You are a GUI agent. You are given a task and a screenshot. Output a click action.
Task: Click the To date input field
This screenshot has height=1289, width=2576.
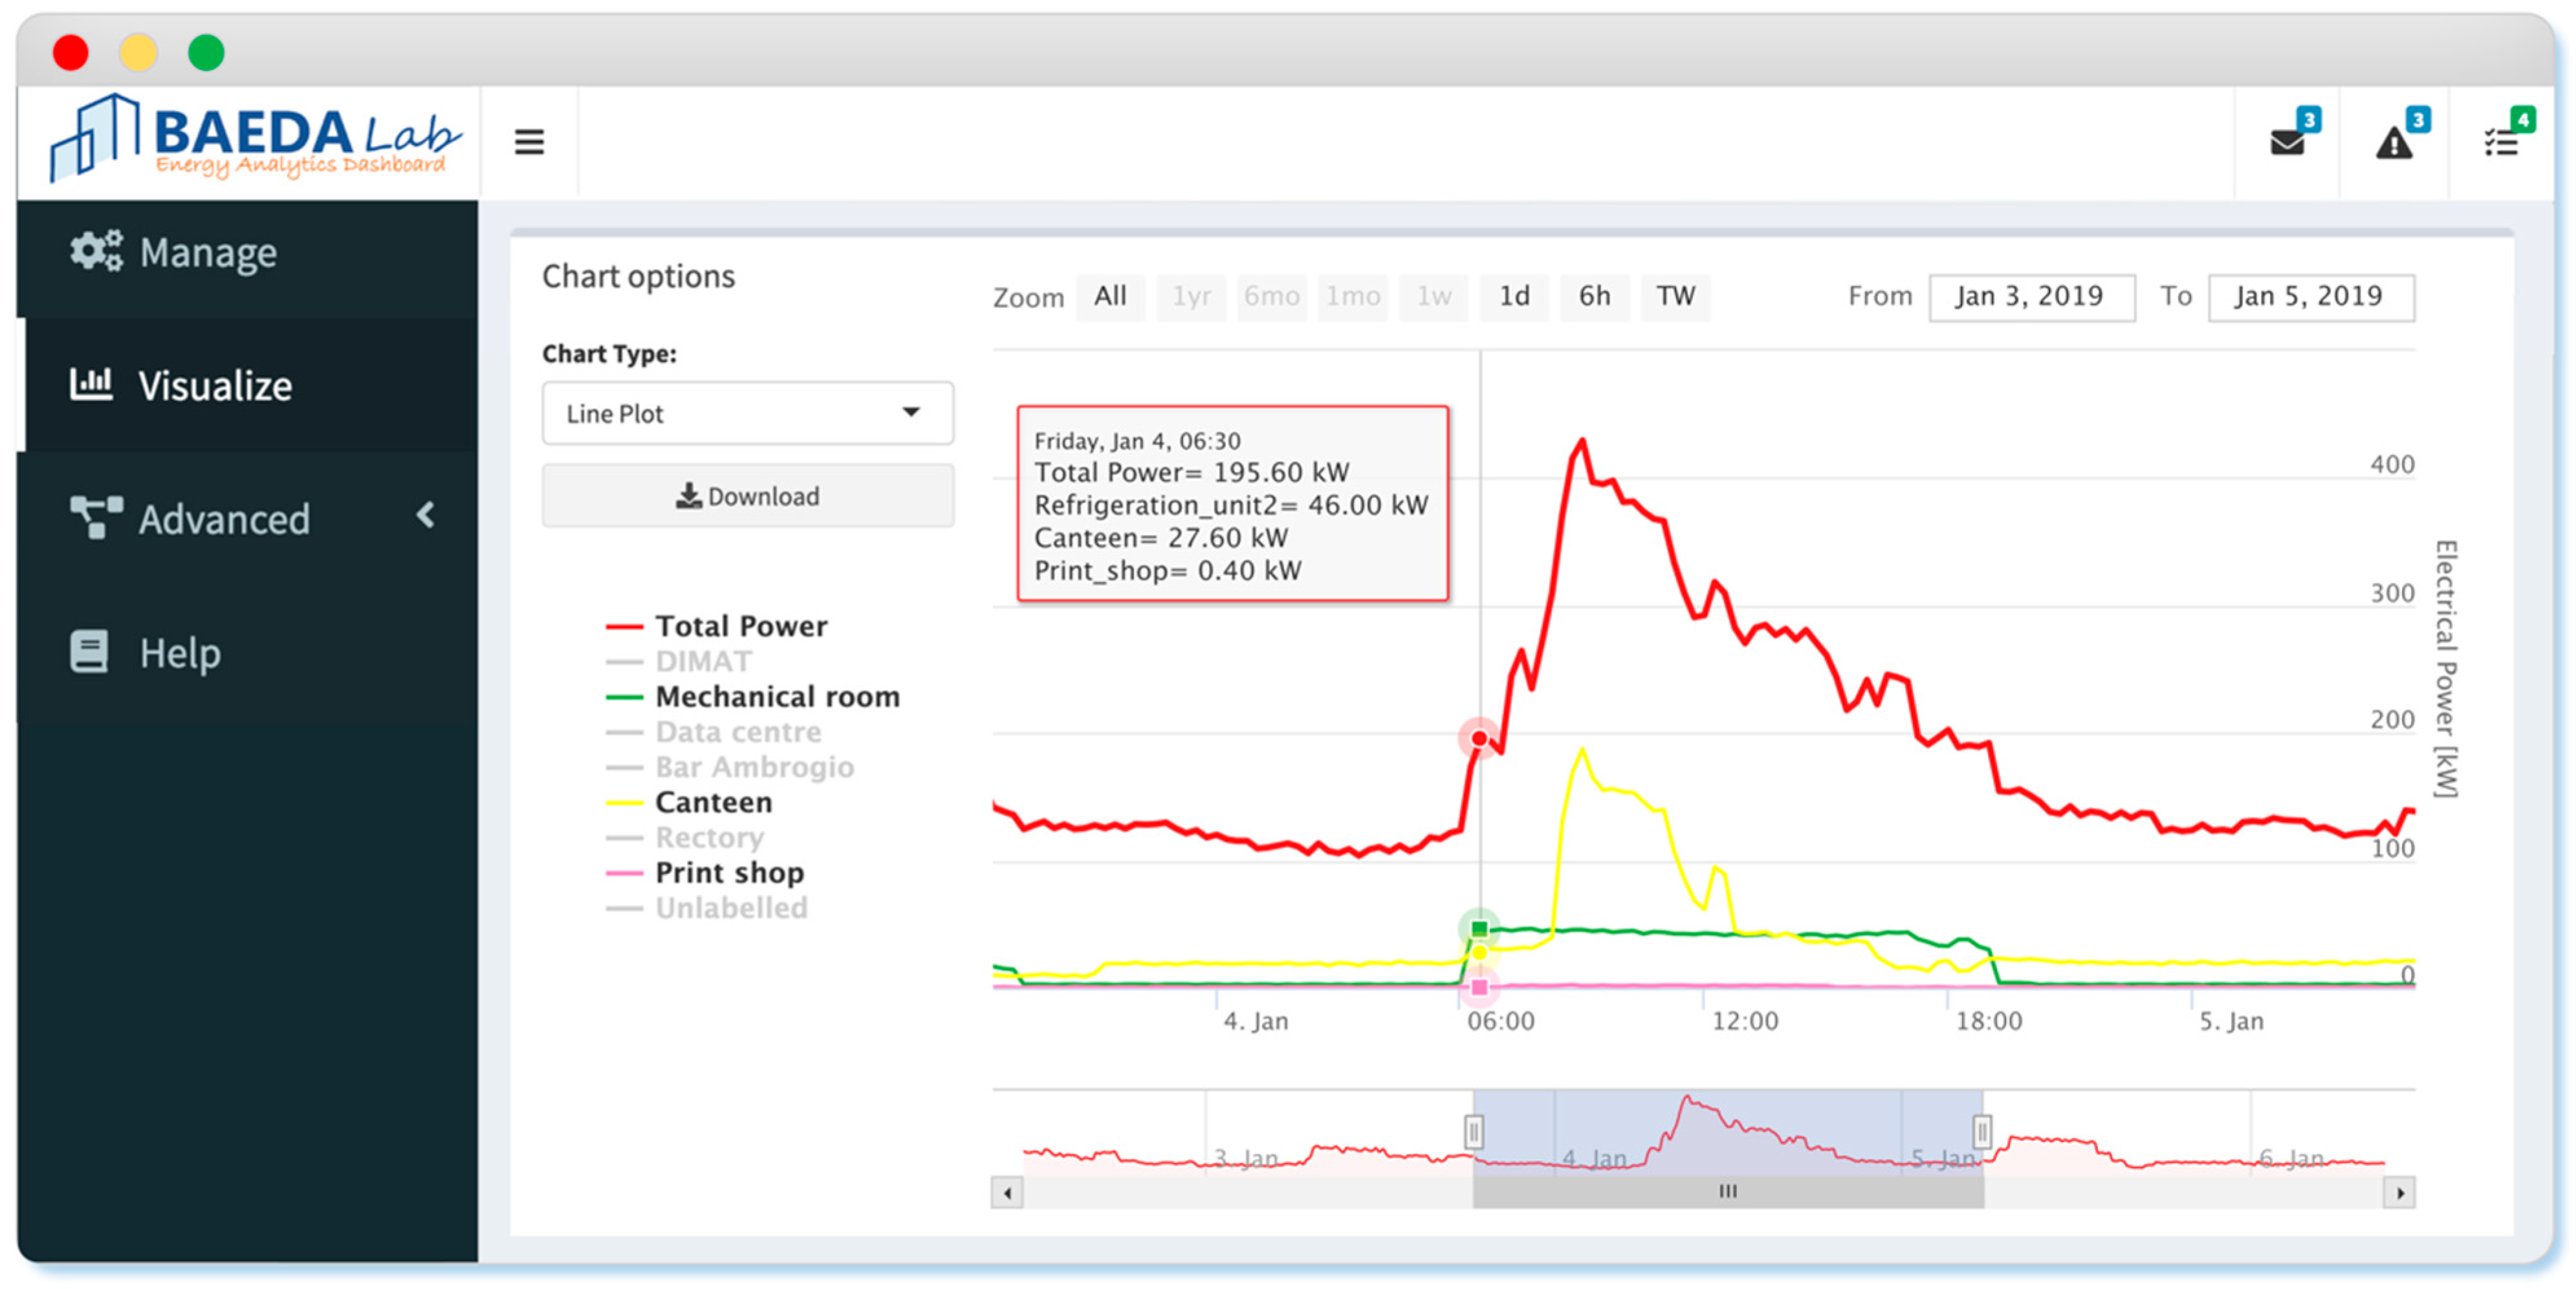tap(2310, 297)
